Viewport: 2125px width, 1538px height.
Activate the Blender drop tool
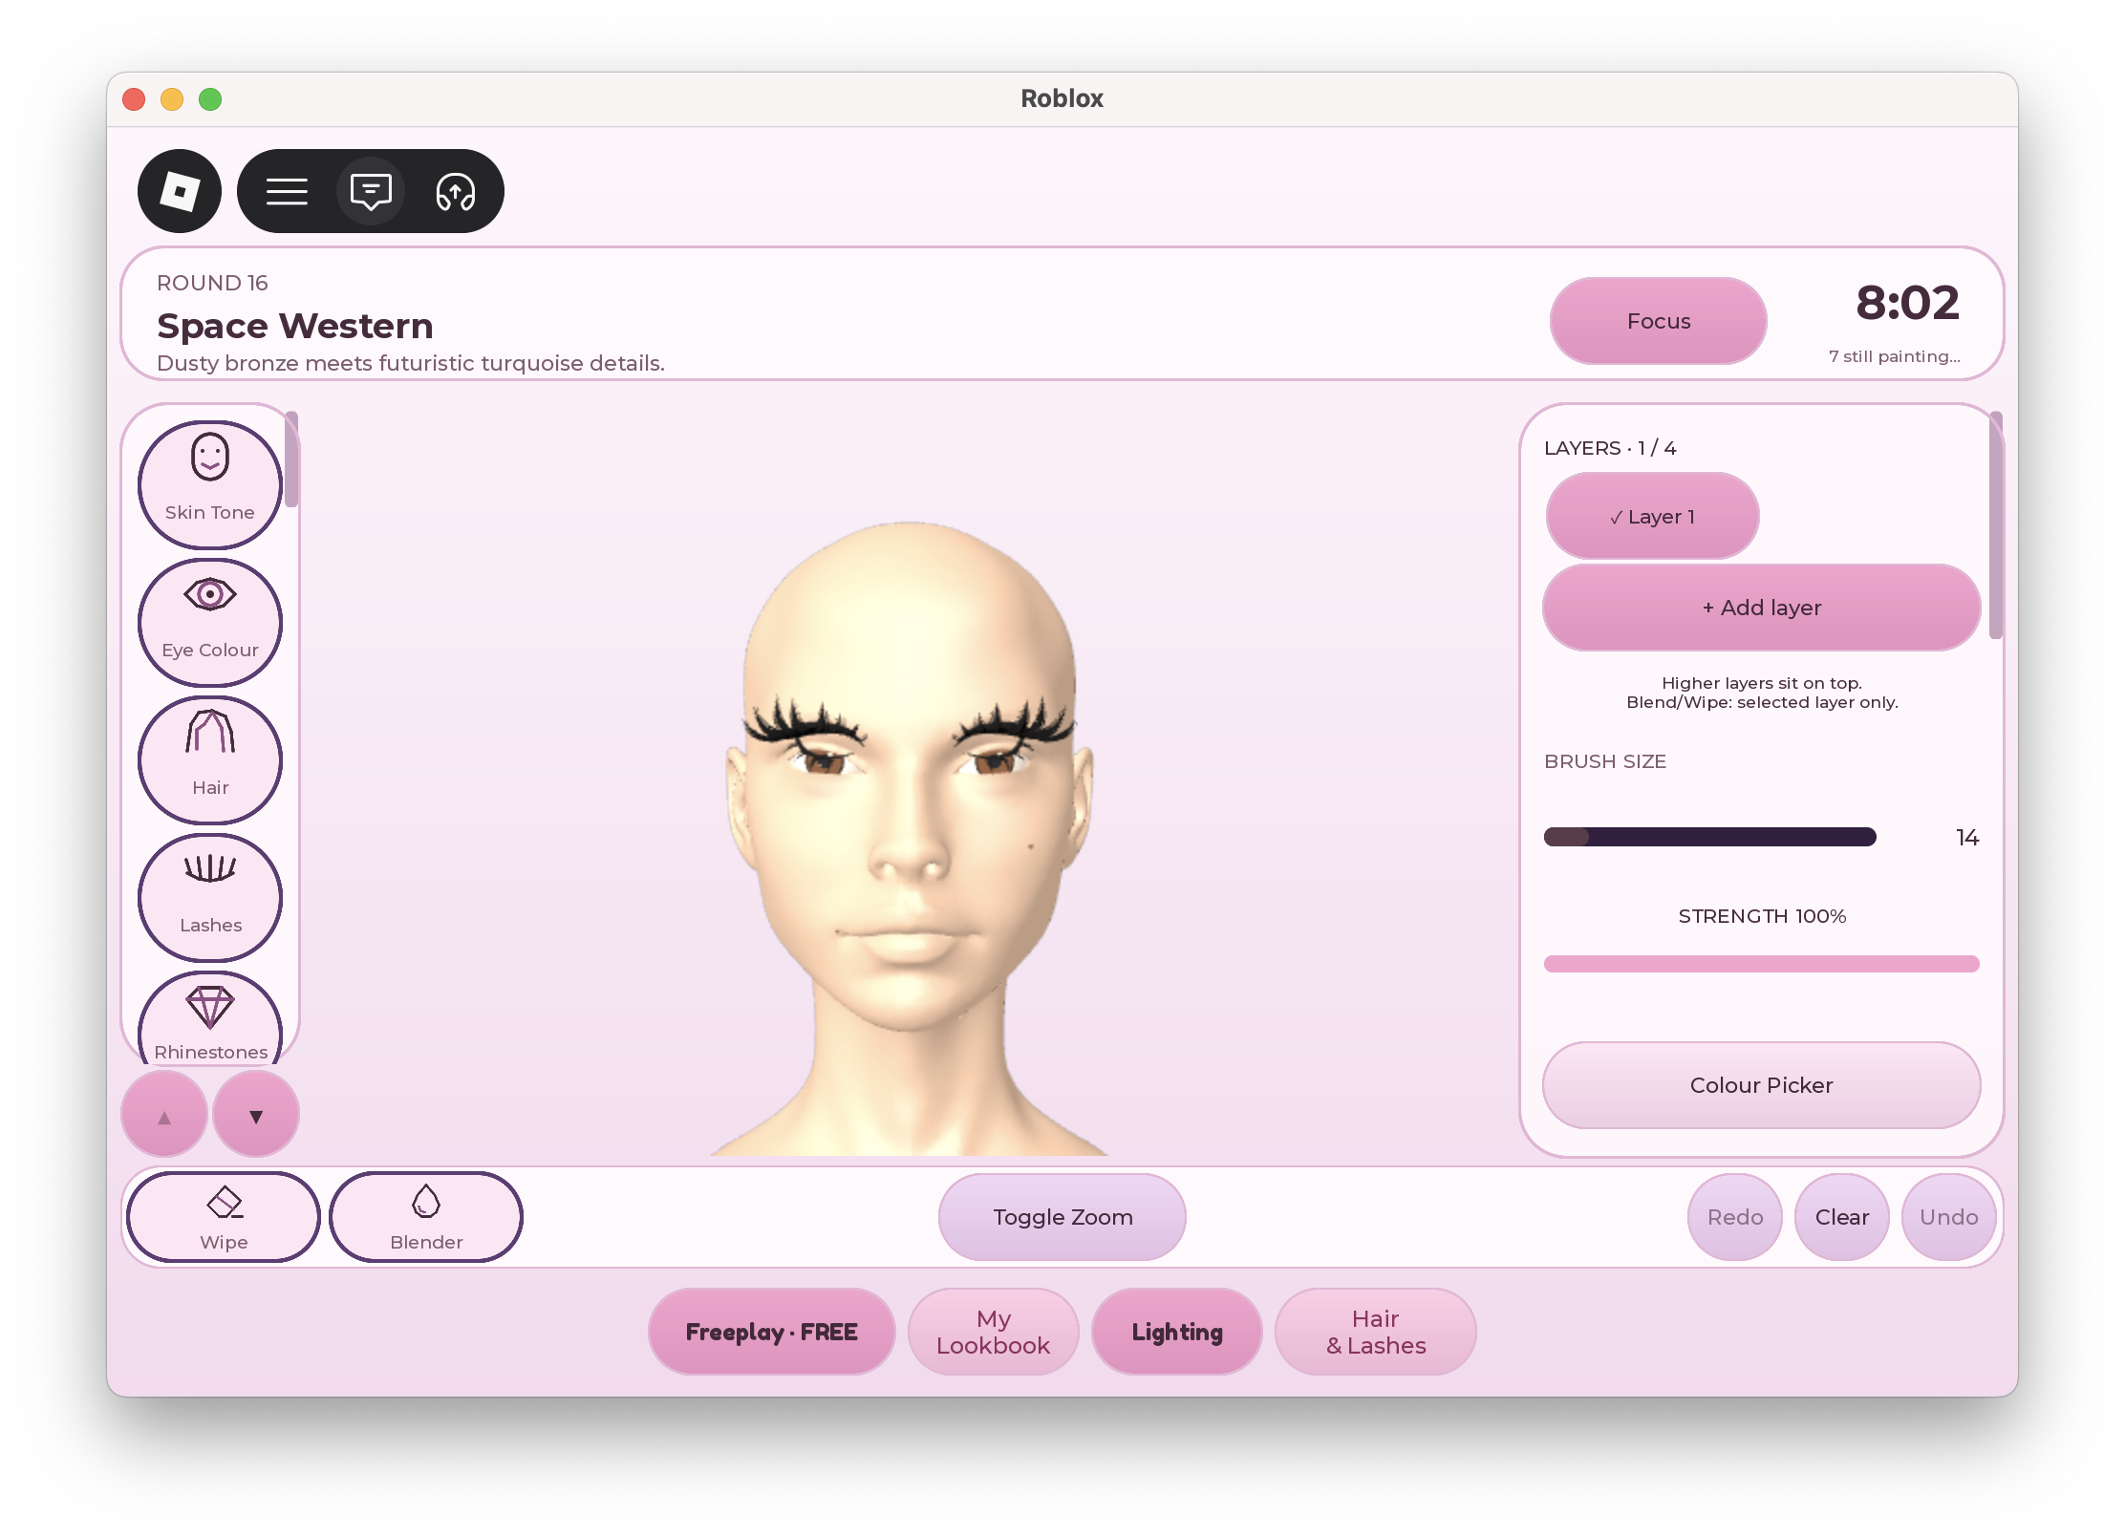426,1217
